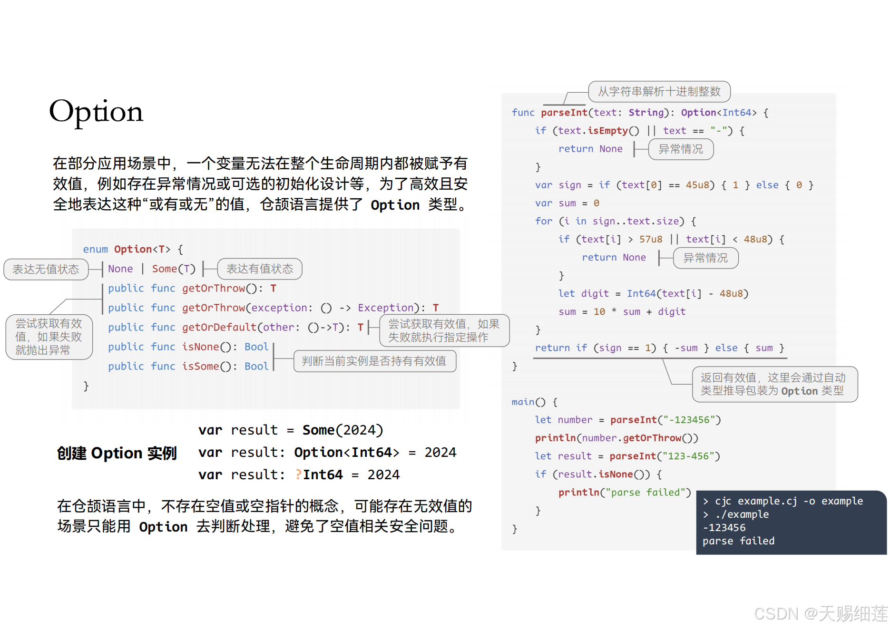
Task: Click 'let result = parseInt("123-456")' line
Action: (x=627, y=456)
